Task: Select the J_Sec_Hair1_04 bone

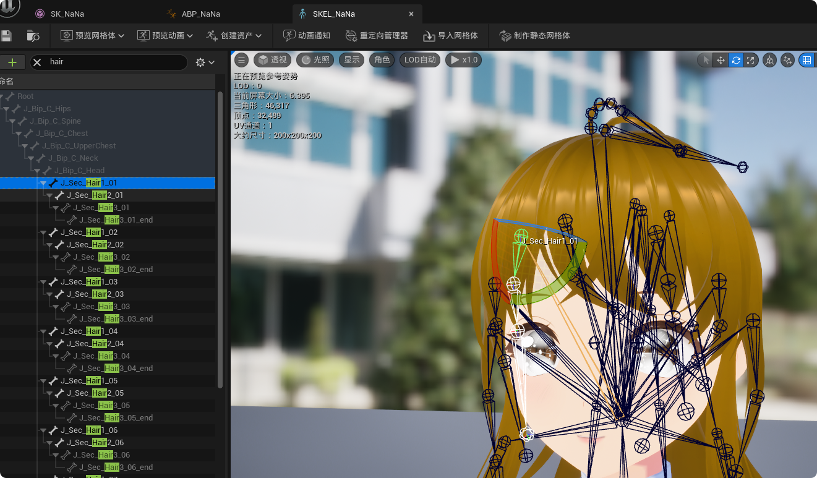Action: (x=89, y=331)
